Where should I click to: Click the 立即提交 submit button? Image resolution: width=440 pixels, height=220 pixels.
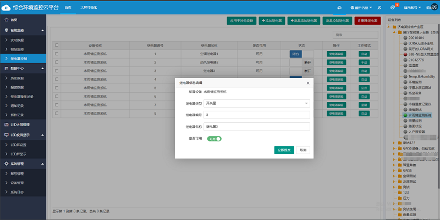coord(284,150)
